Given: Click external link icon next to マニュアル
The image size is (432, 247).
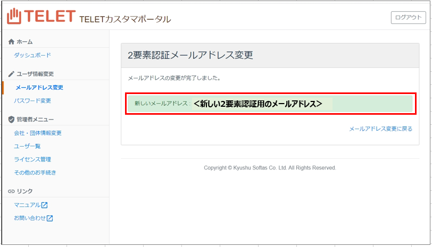Looking at the screenshot, I should pyautogui.click(x=44, y=205).
